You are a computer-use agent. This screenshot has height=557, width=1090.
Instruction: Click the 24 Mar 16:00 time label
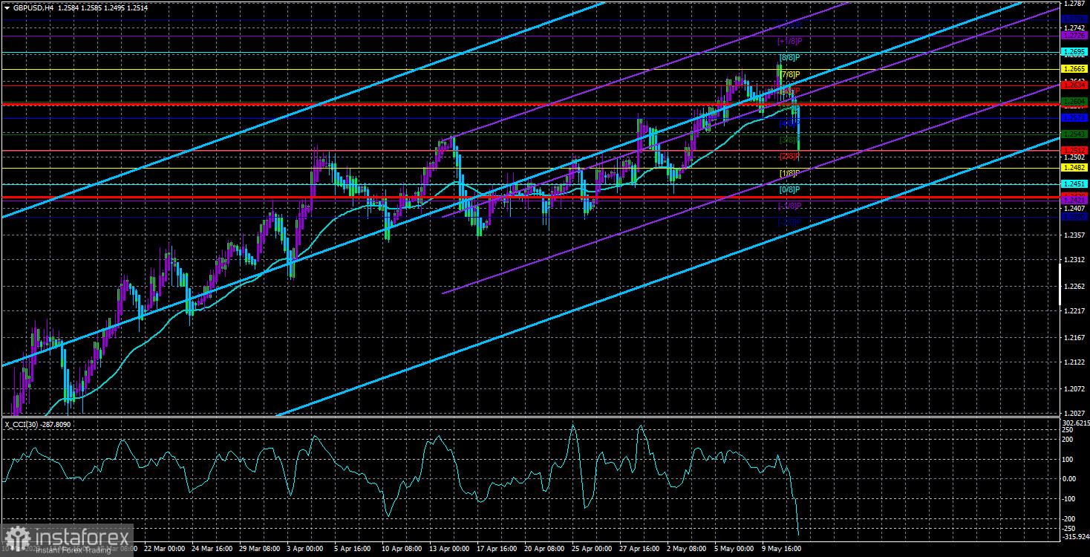coord(212,550)
